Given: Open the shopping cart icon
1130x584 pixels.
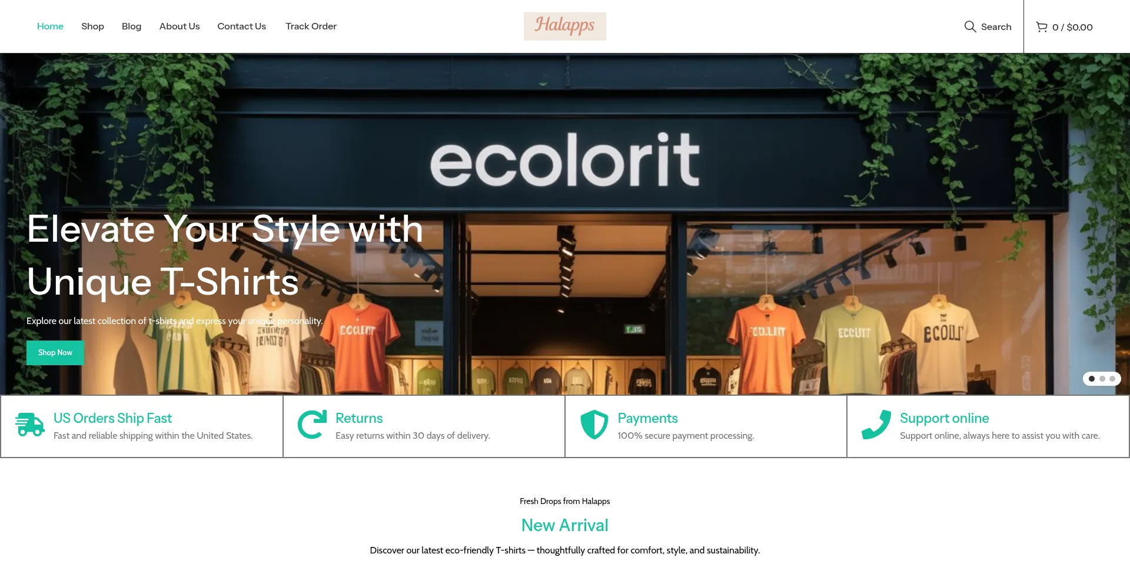Looking at the screenshot, I should coord(1042,27).
